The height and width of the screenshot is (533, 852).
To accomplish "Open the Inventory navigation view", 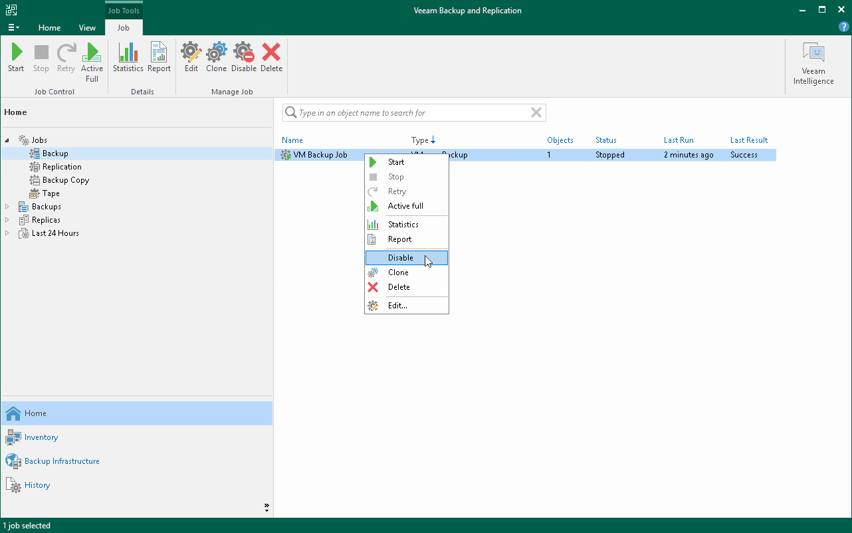I will tap(136, 437).
